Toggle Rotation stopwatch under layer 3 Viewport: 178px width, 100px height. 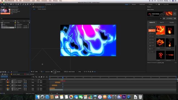pos(11,87)
